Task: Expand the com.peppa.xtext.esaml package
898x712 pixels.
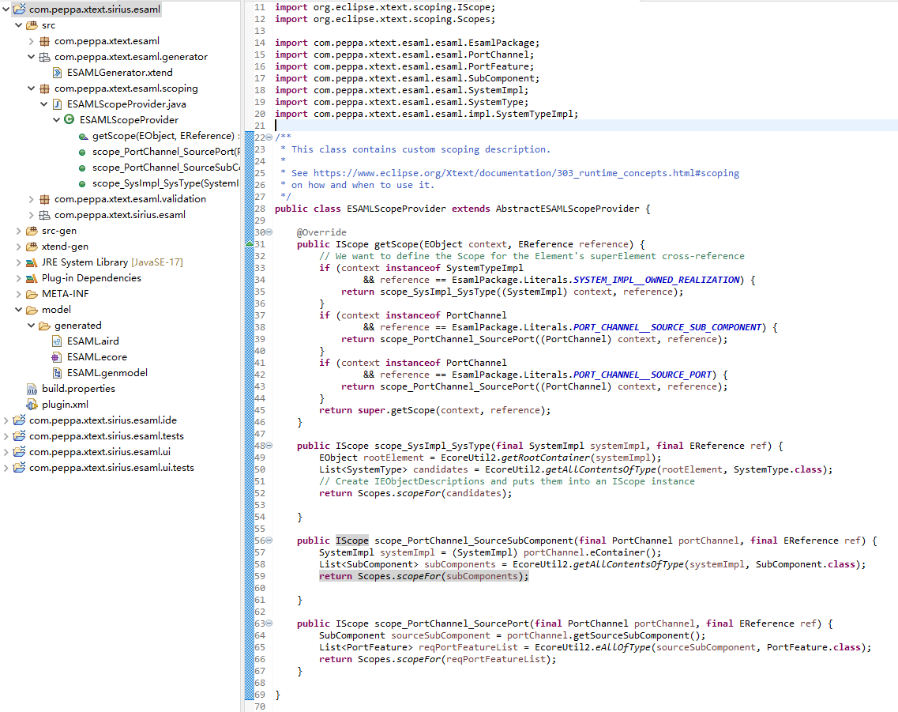Action: [x=31, y=41]
